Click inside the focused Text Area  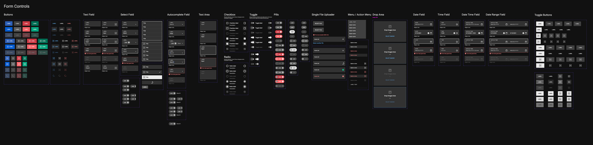(208, 50)
